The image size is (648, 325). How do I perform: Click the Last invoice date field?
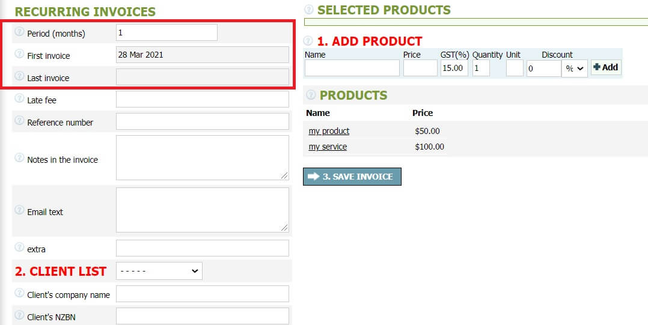pyautogui.click(x=203, y=77)
